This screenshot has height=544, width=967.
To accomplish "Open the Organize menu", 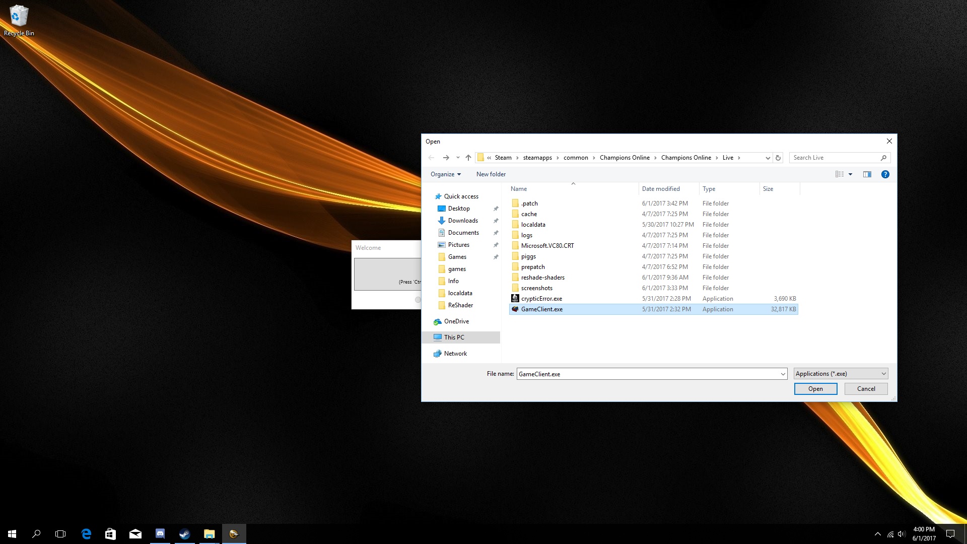I will [x=445, y=174].
